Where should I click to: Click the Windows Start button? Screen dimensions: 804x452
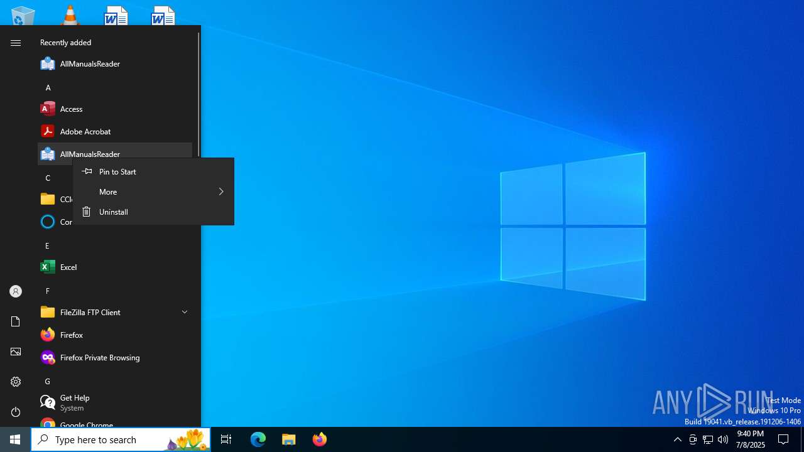15,439
